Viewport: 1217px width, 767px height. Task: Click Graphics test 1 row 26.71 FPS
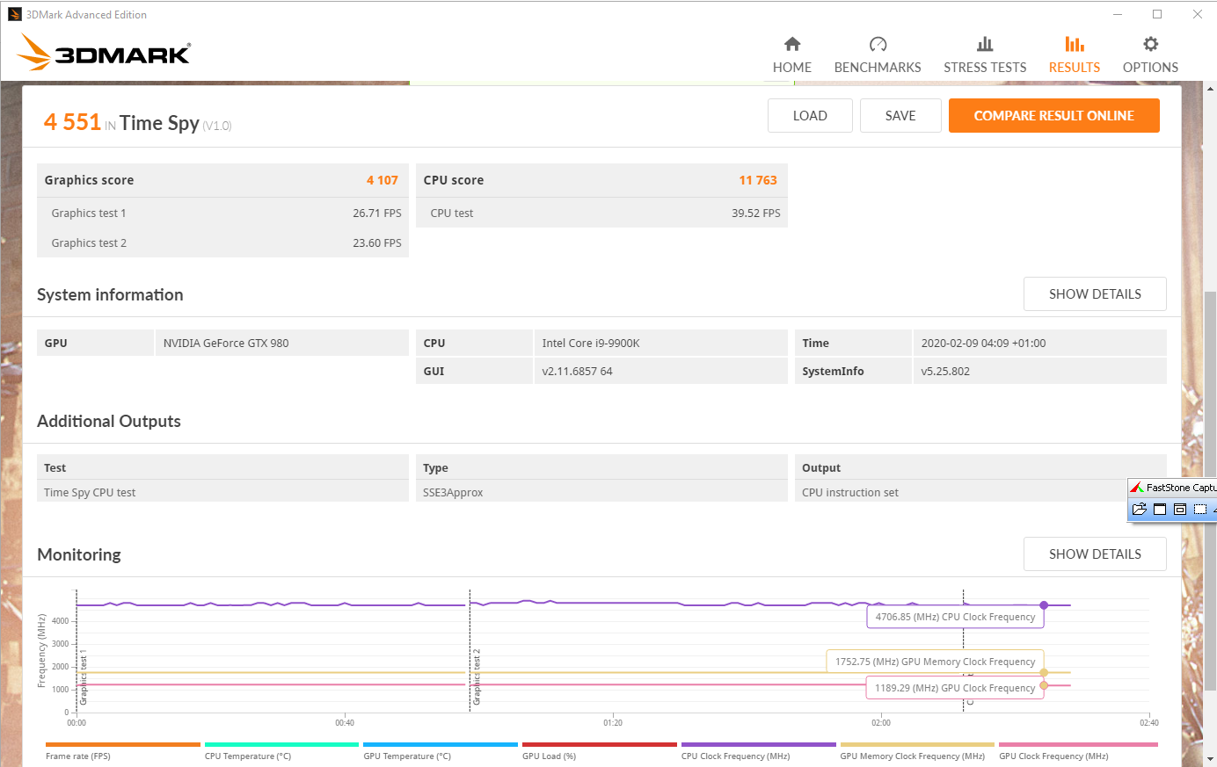click(222, 213)
